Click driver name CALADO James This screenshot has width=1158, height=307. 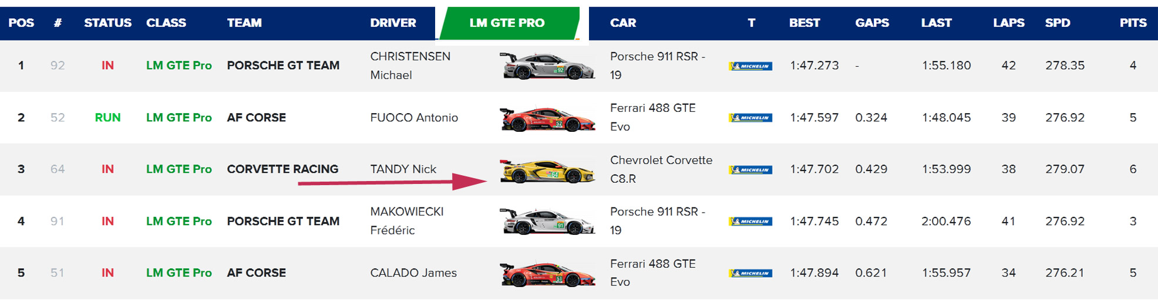[413, 273]
